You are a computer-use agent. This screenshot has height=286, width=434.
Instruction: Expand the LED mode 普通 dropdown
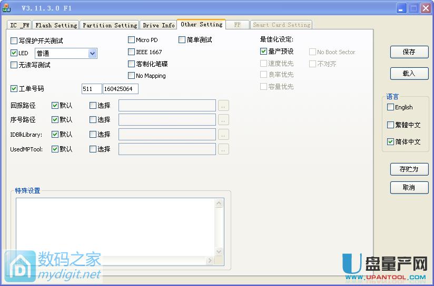(x=93, y=53)
